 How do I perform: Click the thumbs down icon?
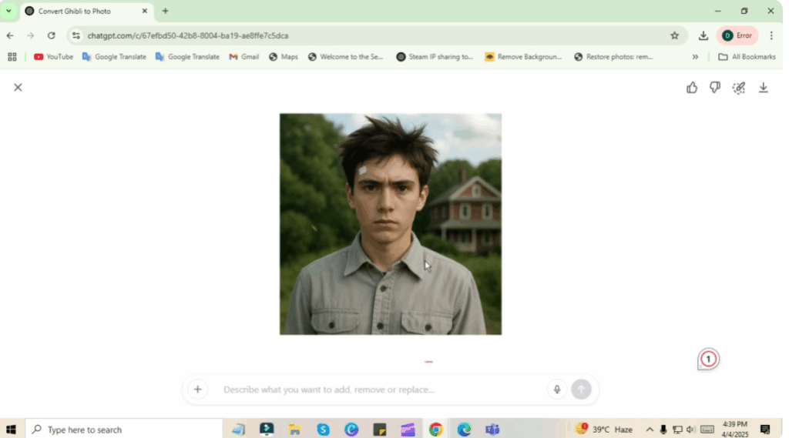(715, 88)
